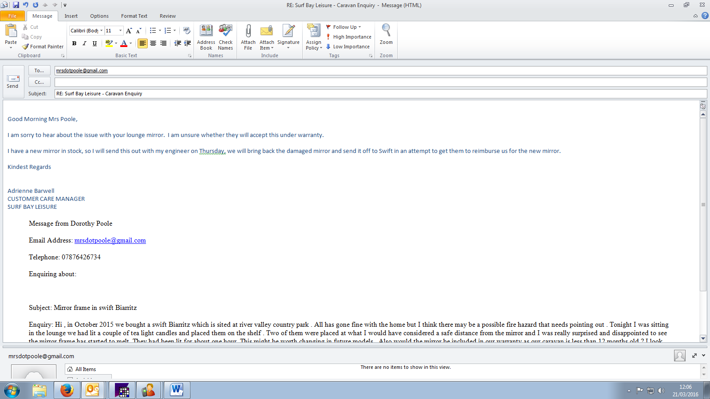Click the To... recipients button
Viewport: 710px width, 399px height.
click(x=39, y=70)
